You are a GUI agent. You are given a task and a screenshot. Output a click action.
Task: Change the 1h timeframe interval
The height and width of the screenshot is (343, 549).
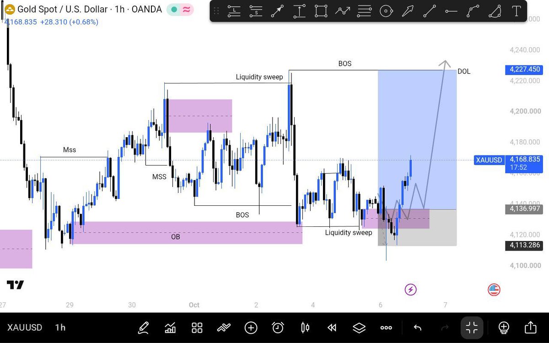click(60, 327)
